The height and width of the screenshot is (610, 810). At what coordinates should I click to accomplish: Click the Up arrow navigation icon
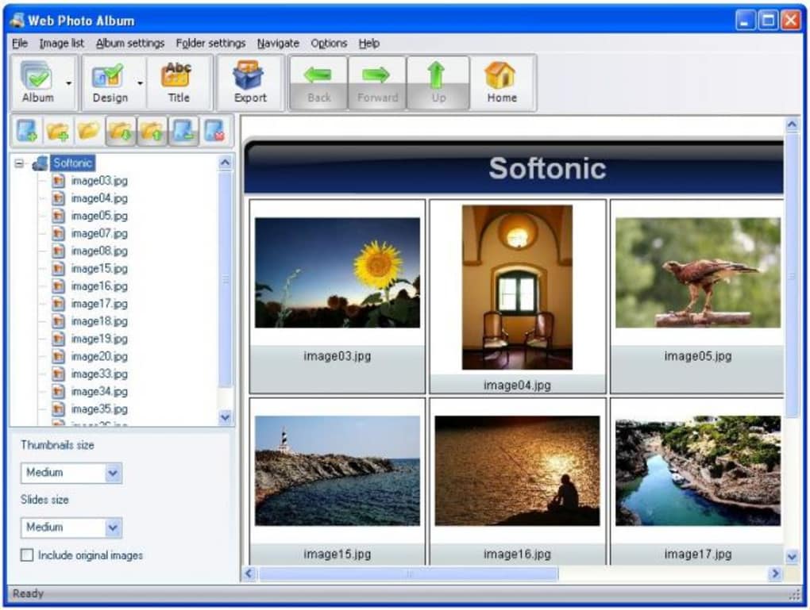point(437,75)
